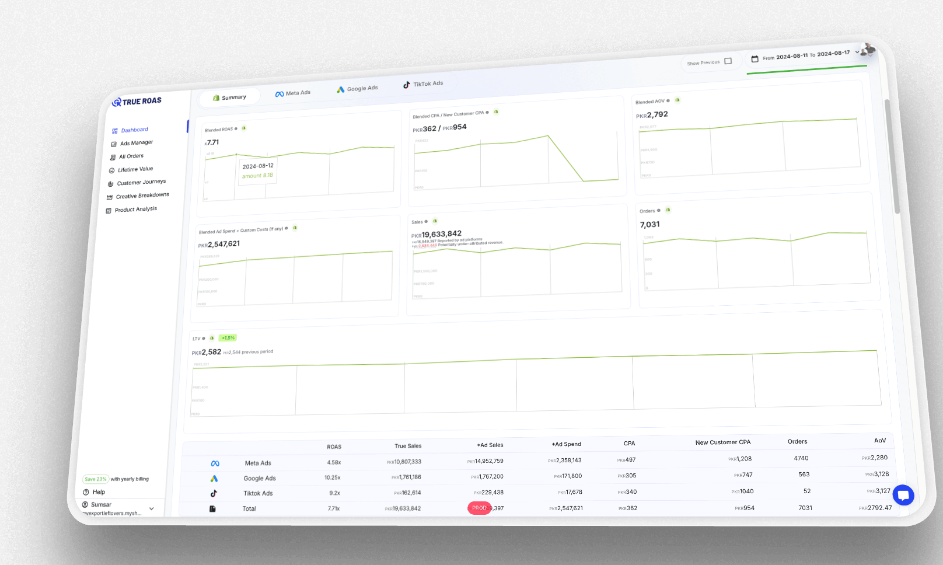
Task: Click Help in the sidebar
Action: (94, 492)
